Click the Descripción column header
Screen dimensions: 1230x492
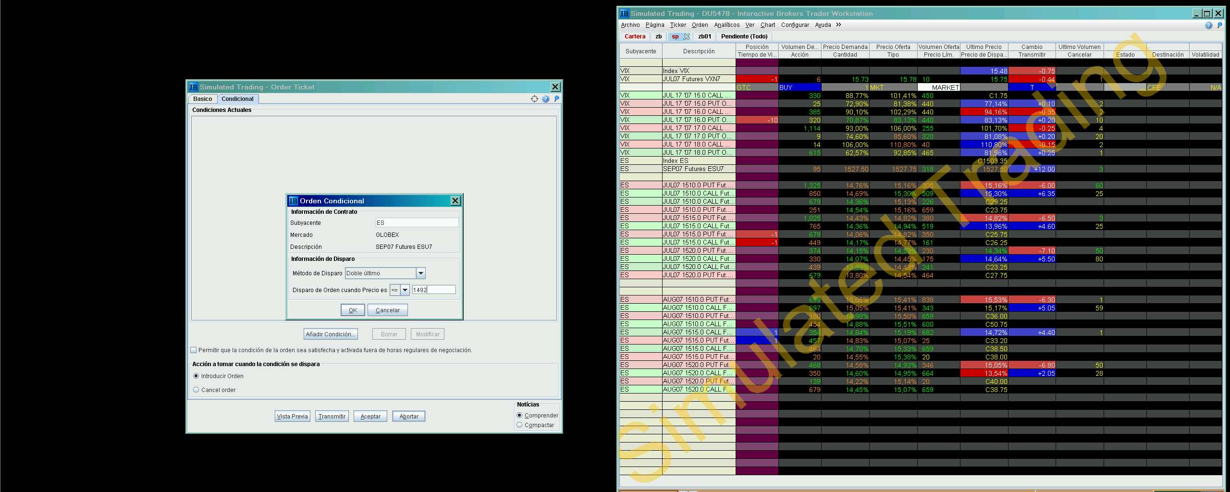pos(699,51)
